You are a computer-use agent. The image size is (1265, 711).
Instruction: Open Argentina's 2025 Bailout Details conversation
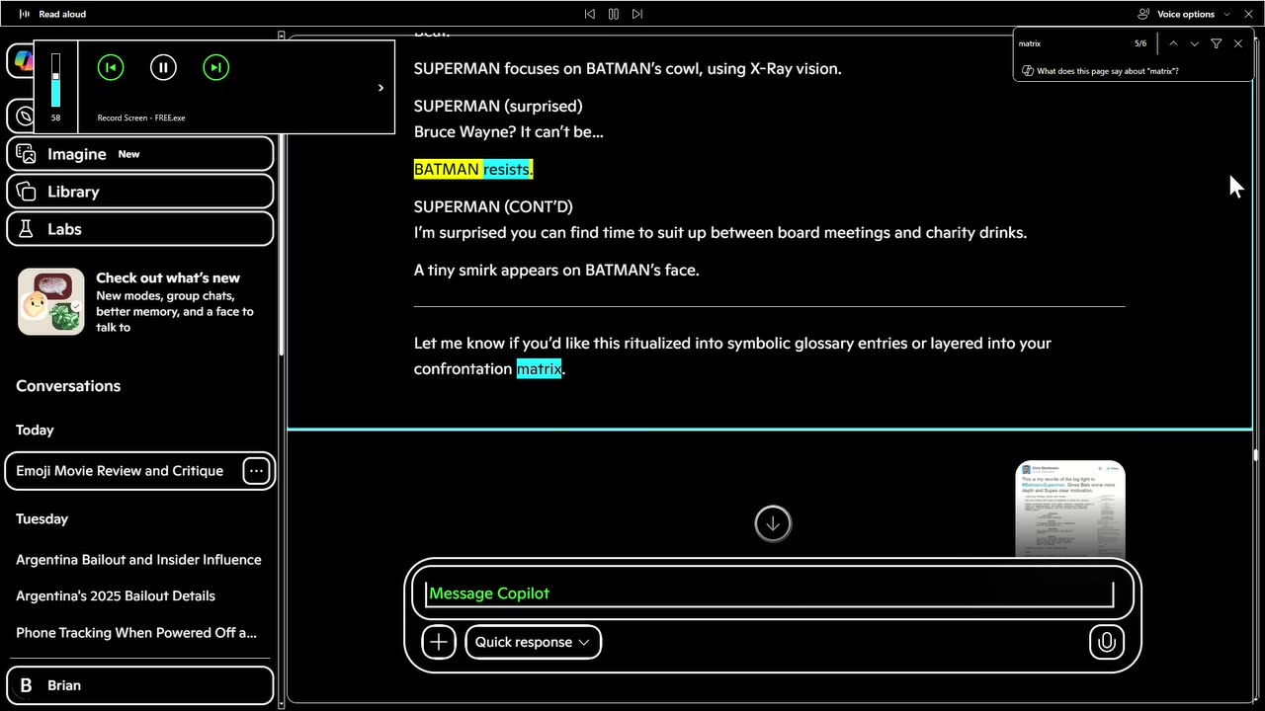click(116, 596)
